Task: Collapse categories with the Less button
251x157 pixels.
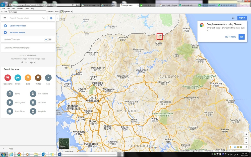Action: [48, 78]
